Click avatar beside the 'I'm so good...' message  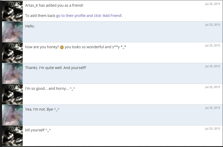12,94
